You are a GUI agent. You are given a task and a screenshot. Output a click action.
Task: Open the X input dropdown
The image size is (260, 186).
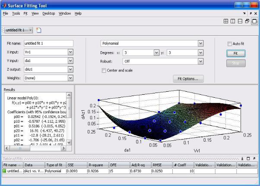pos(70,52)
